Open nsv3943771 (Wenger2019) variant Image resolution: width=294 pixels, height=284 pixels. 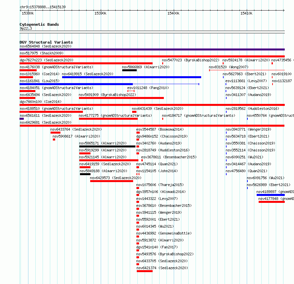[x=248, y=129]
